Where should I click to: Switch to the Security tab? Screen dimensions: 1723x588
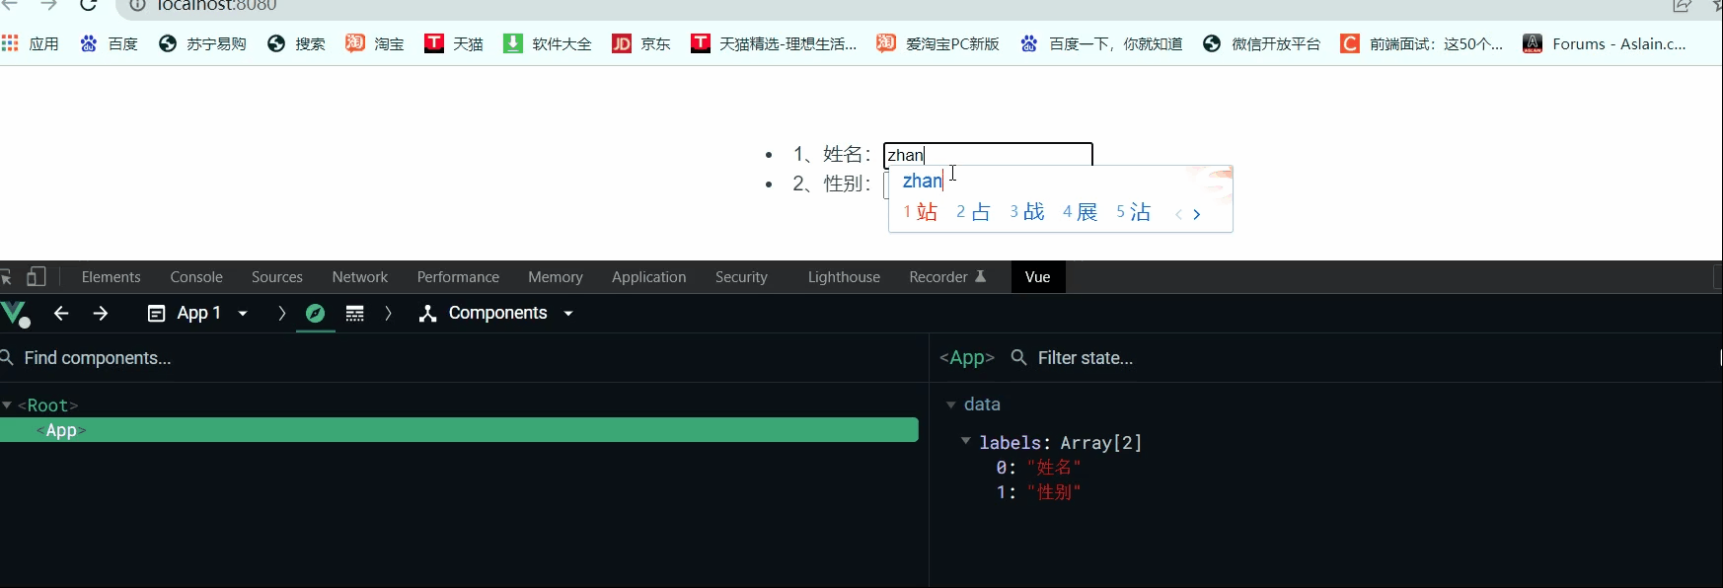(x=741, y=277)
